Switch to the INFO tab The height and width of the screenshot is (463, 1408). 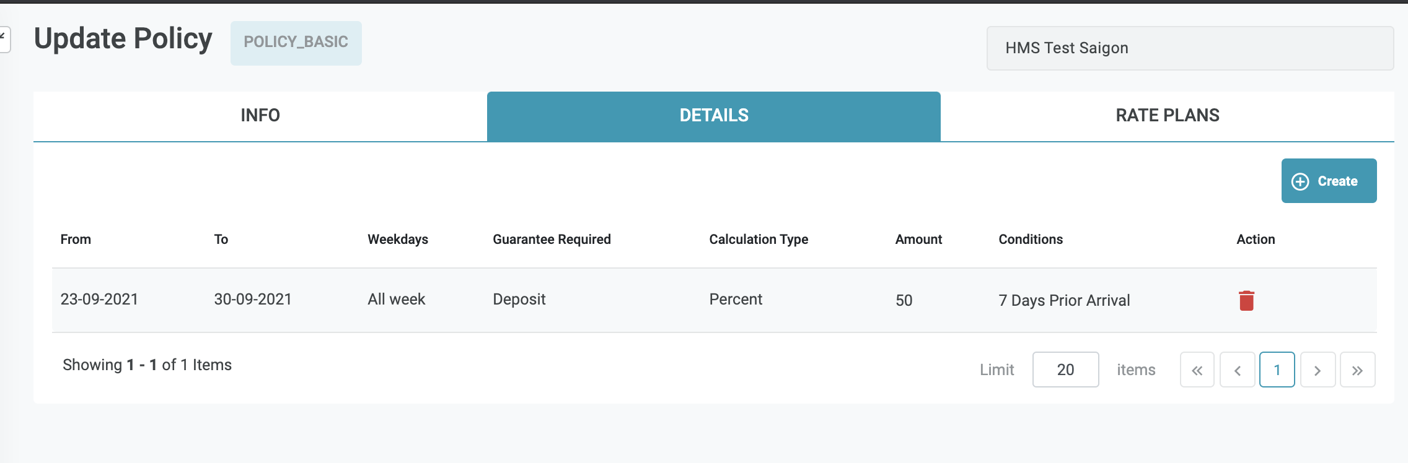260,116
